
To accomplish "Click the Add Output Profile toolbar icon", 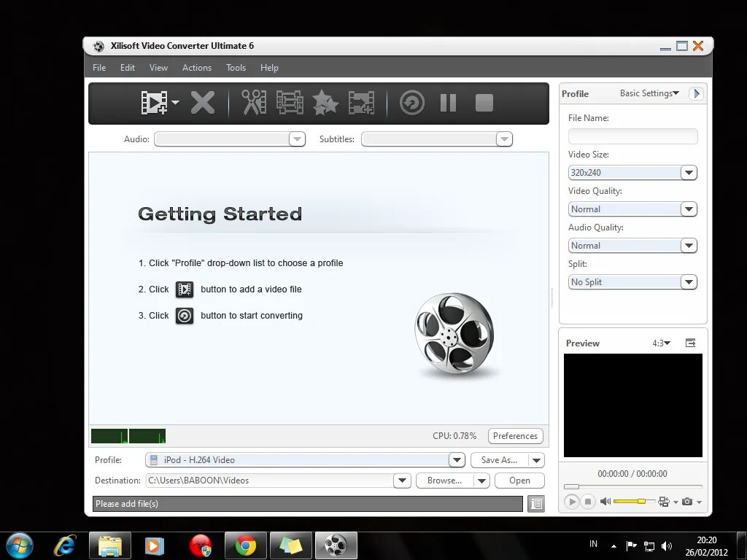I will 361,103.
